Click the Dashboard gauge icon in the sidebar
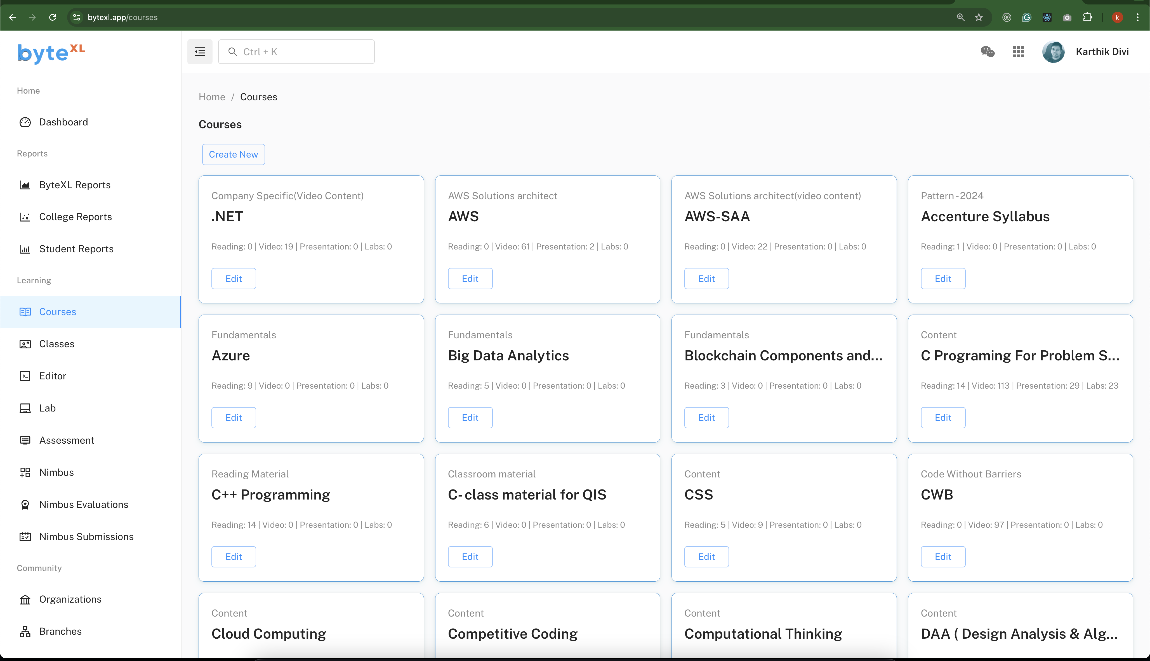Screen dimensions: 1150x661 pyautogui.click(x=25, y=122)
